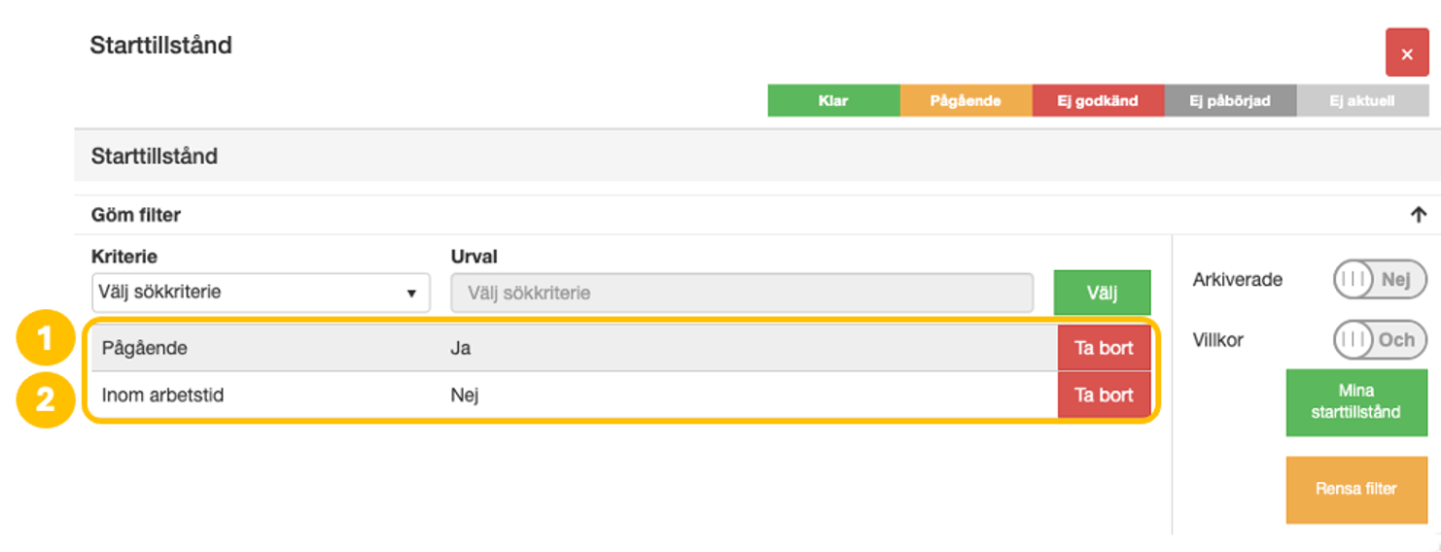This screenshot has height=552, width=1441.
Task: Collapse the filter using the up arrow
Action: click(1418, 215)
